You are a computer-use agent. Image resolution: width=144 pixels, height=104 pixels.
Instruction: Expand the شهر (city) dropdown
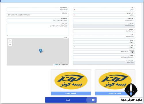pos(104,47)
